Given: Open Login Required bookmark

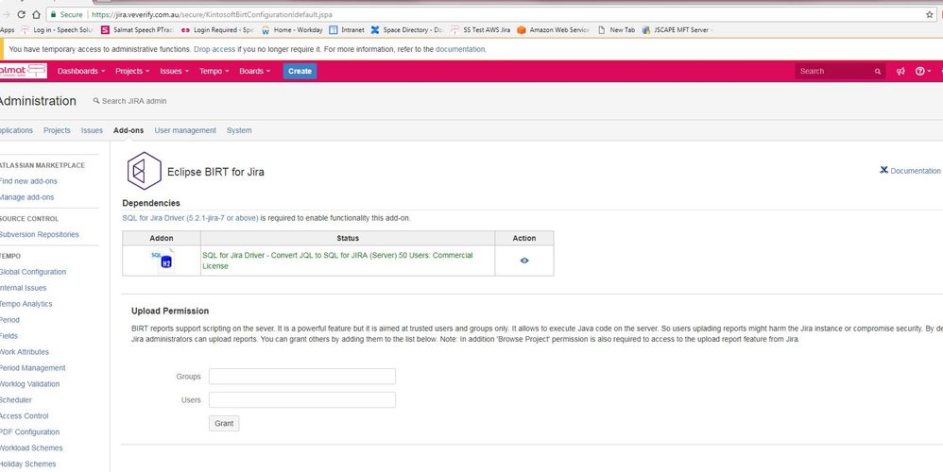Looking at the screenshot, I should (x=217, y=29).
